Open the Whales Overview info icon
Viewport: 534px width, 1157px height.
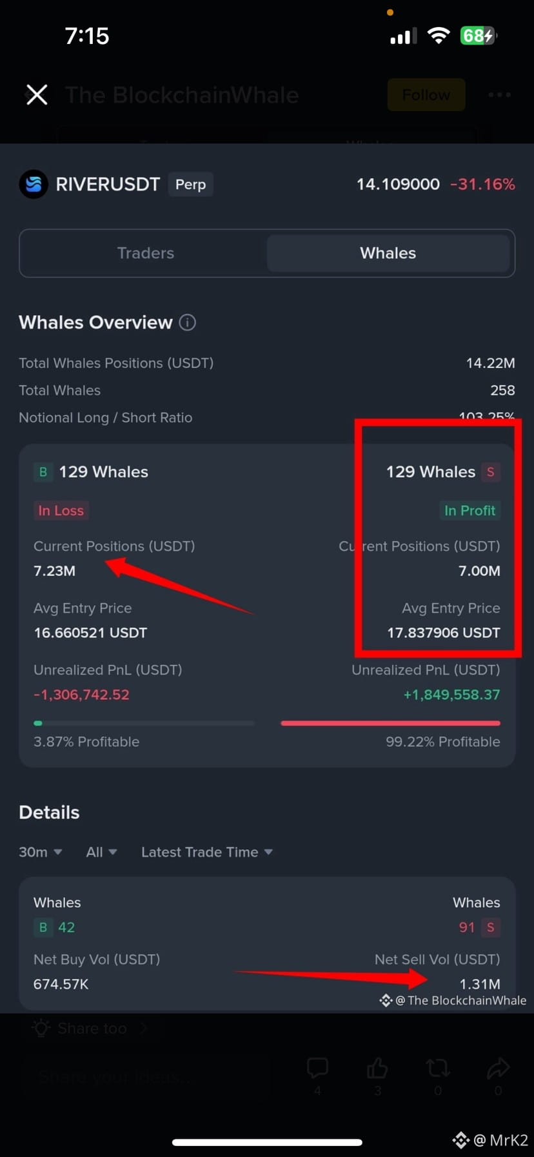187,322
